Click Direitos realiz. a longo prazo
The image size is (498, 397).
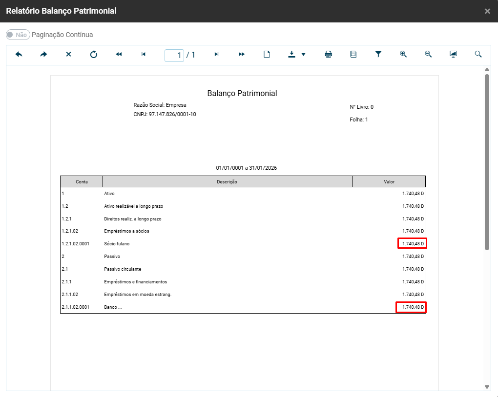coord(133,219)
